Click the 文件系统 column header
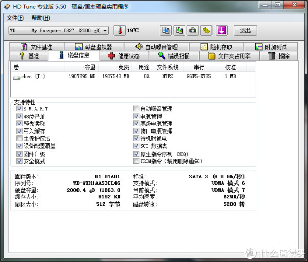Viewport: 308px width, 262px height. coord(168,67)
